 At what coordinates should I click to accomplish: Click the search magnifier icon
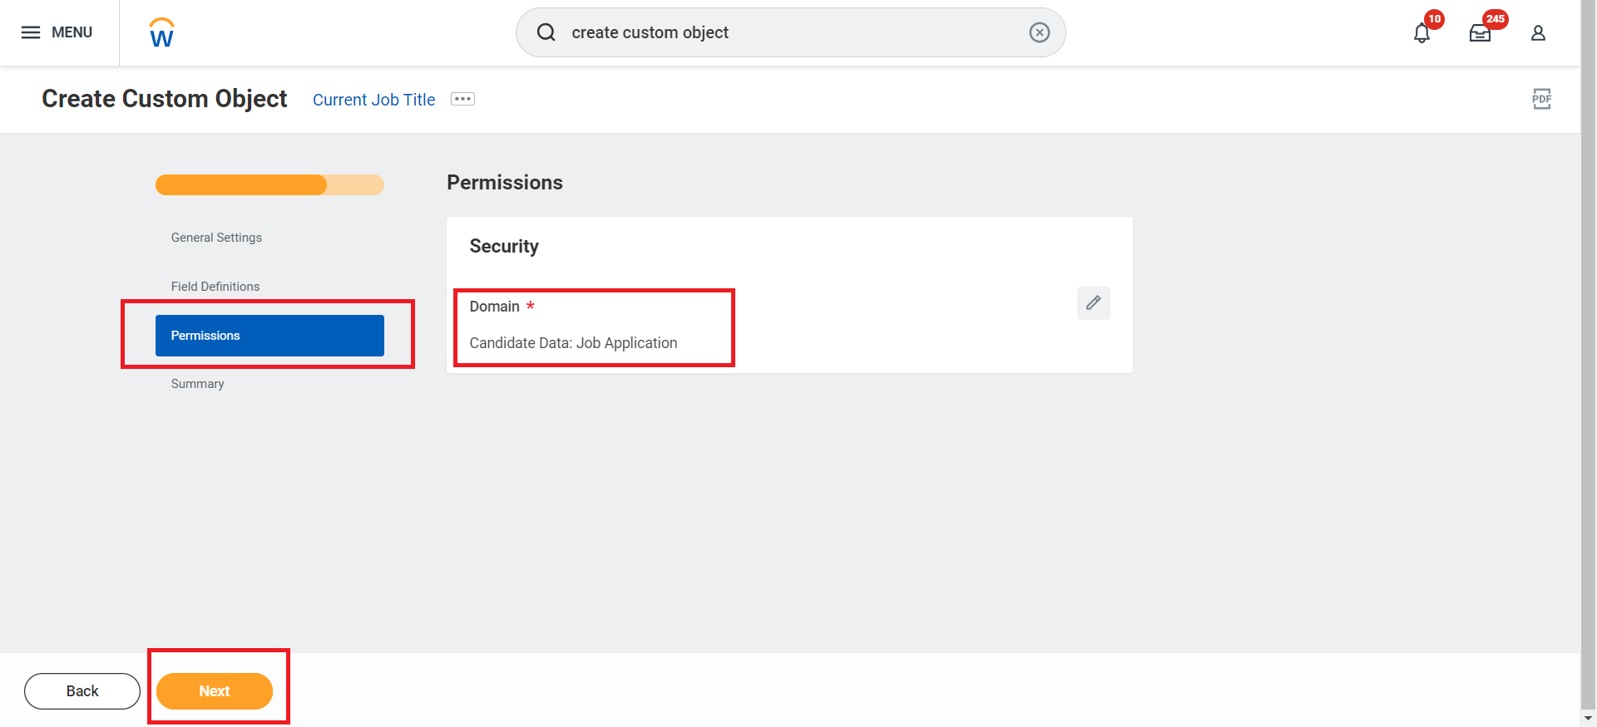[x=546, y=32]
